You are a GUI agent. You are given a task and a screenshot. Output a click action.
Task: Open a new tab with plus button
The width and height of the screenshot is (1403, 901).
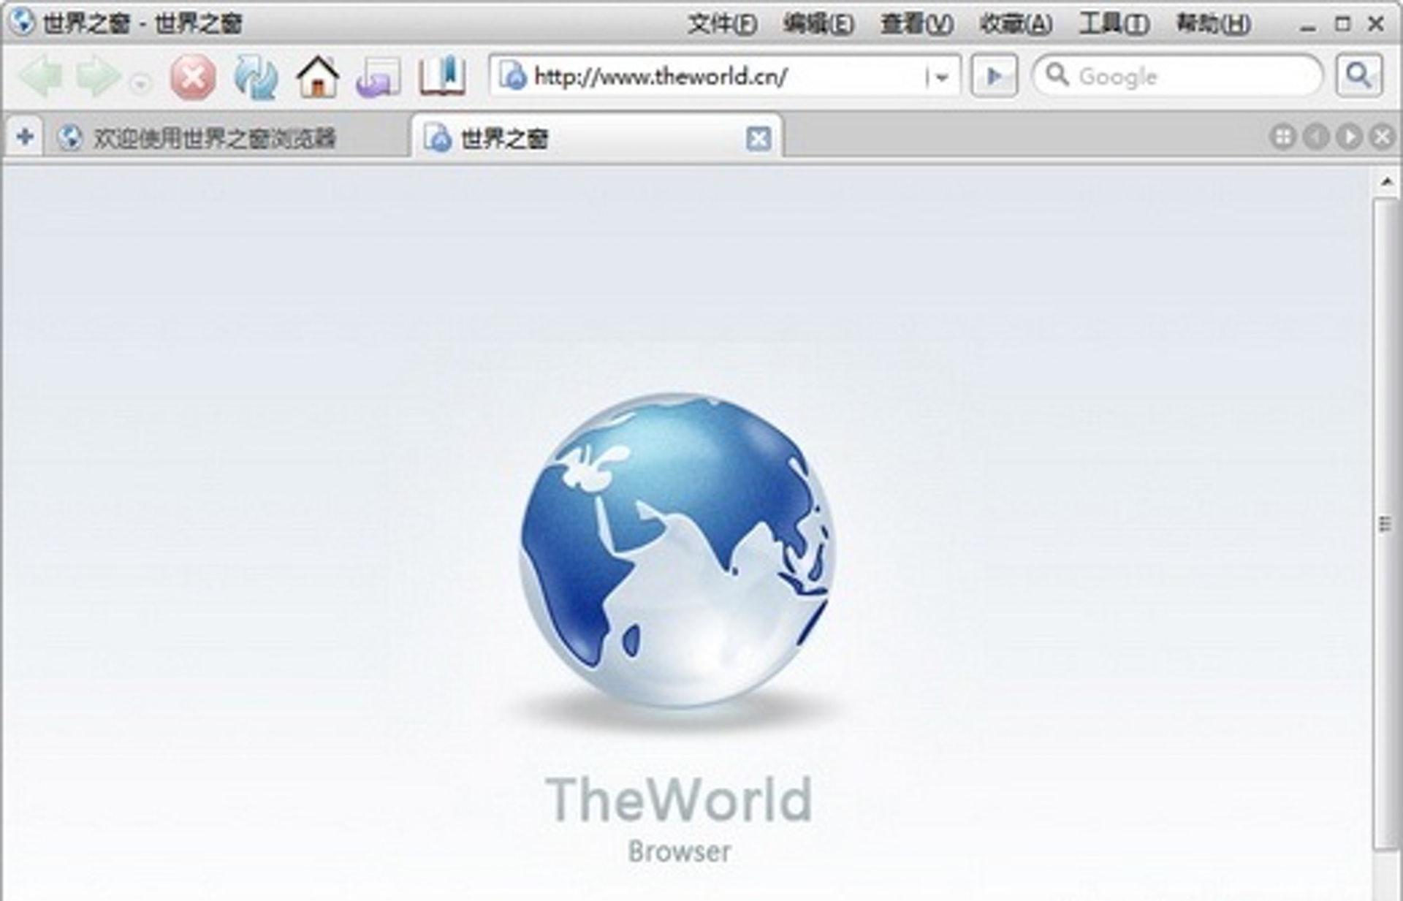tap(25, 137)
